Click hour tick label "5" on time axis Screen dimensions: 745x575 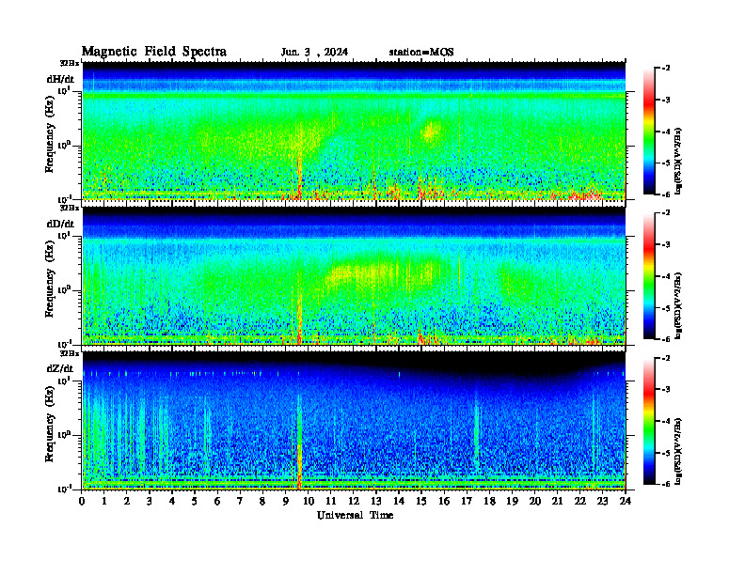(195, 501)
